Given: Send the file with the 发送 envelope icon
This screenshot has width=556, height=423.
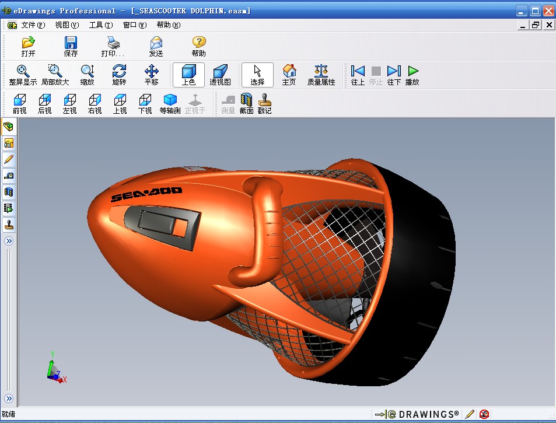Looking at the screenshot, I should (156, 47).
